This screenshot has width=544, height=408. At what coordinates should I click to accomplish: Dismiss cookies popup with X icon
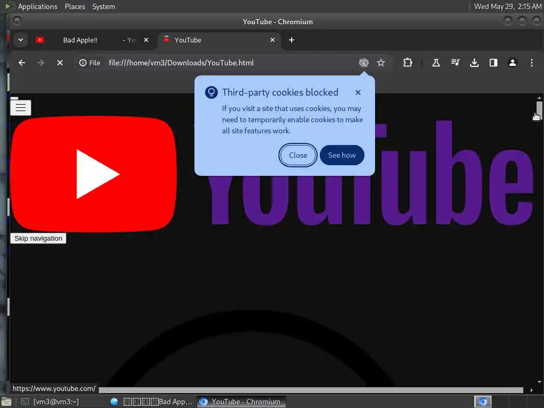click(358, 92)
